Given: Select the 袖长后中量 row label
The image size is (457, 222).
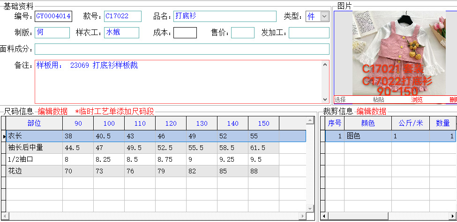Looking at the screenshot, I should tap(34, 148).
